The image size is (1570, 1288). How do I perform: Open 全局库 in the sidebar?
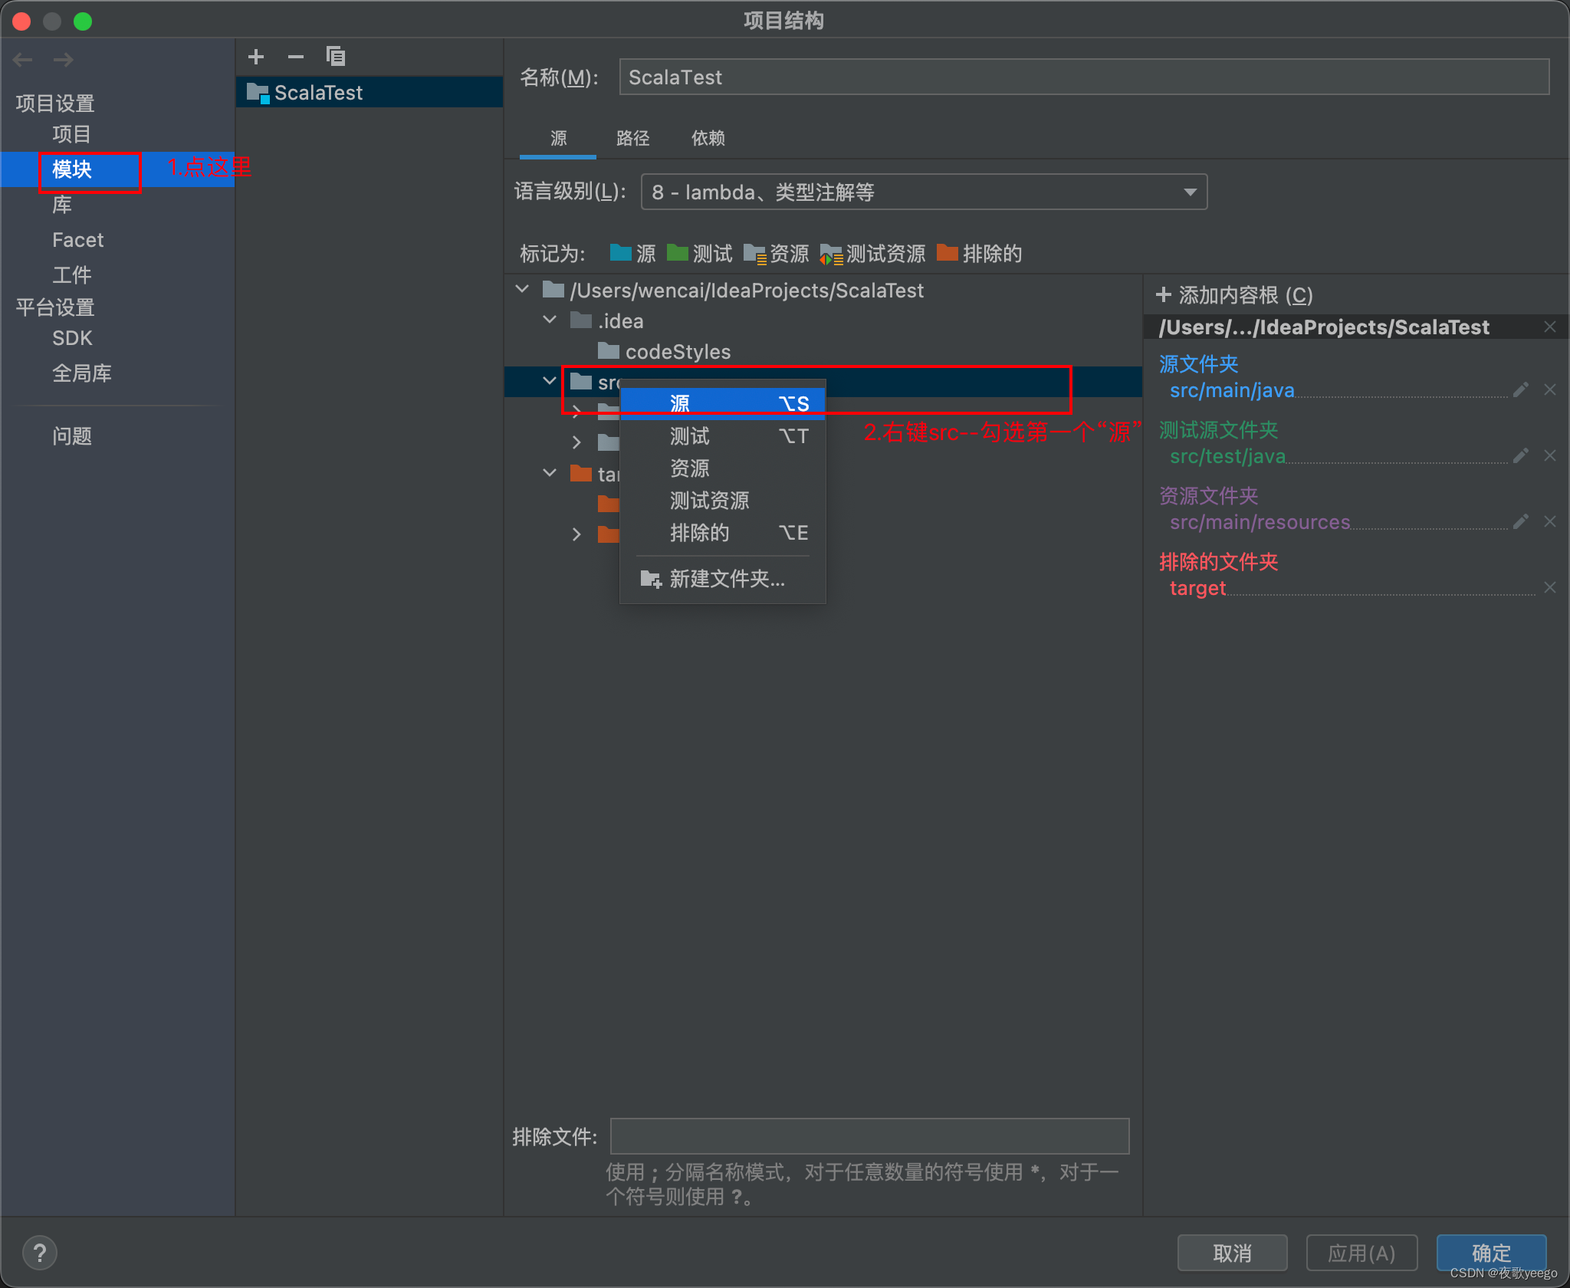click(81, 373)
